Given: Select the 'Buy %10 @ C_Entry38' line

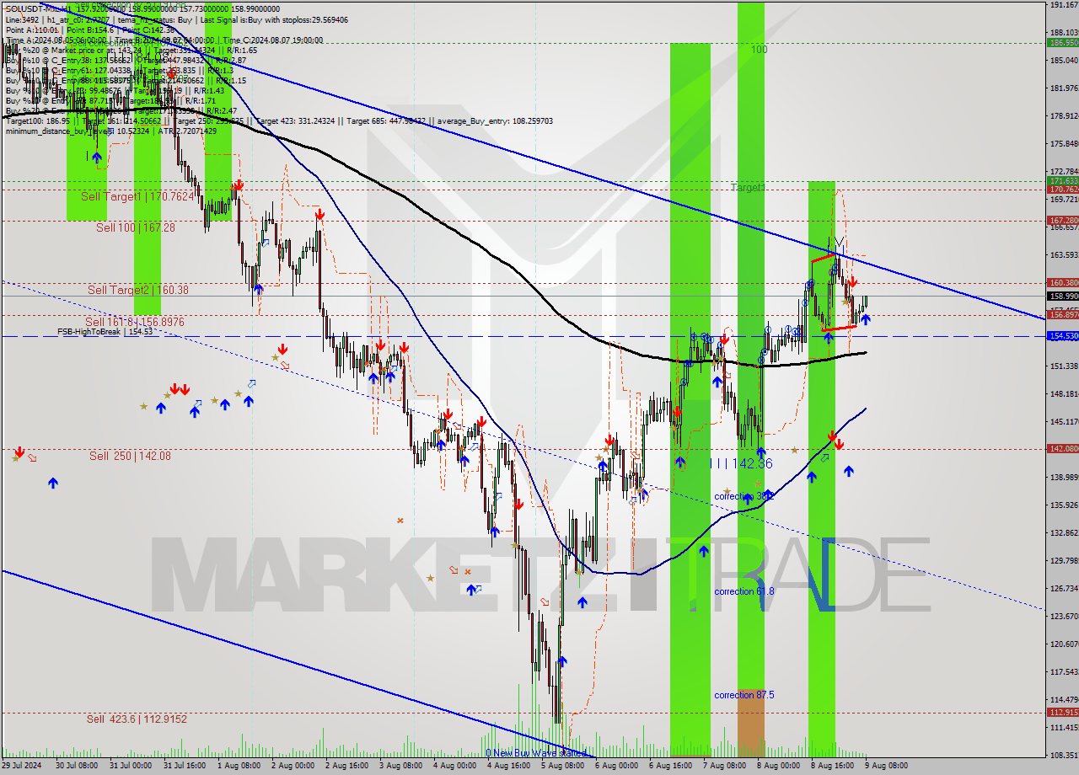Looking at the screenshot, I should pyautogui.click(x=126, y=60).
